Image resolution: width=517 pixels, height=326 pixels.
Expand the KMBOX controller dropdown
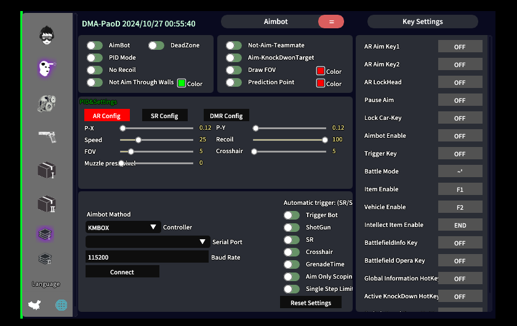tap(123, 228)
